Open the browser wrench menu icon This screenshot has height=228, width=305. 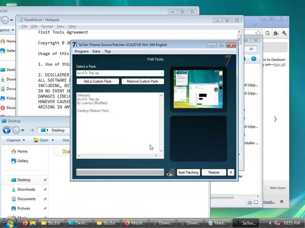coord(284,33)
